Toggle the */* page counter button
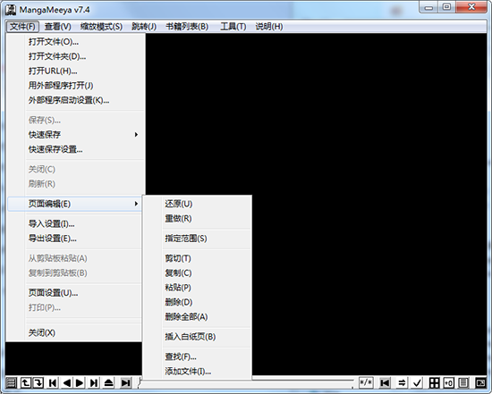This screenshot has height=394, width=492. click(x=366, y=382)
